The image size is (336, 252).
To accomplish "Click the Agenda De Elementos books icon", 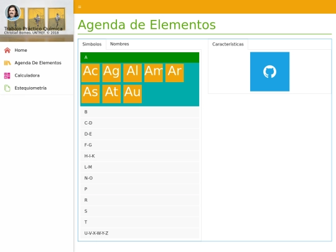I will 7,63.
